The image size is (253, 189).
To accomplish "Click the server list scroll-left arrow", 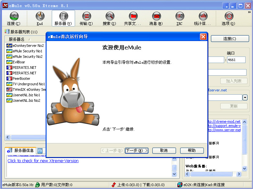I will [x=8, y=137].
